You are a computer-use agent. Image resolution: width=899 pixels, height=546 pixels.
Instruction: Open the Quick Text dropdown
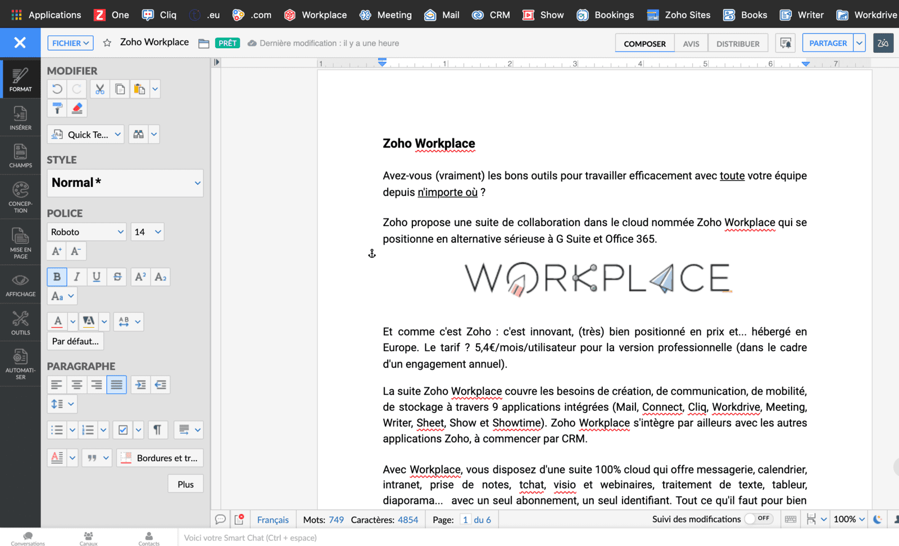pyautogui.click(x=85, y=134)
